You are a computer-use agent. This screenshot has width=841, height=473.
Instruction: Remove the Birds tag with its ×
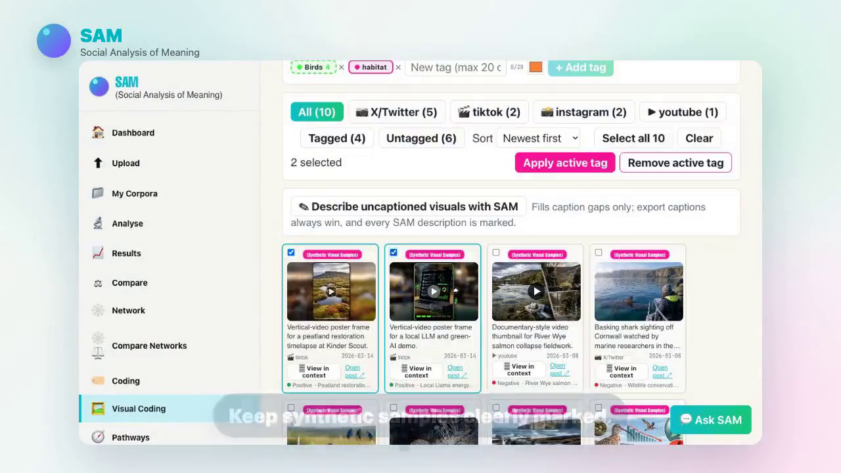pos(341,67)
